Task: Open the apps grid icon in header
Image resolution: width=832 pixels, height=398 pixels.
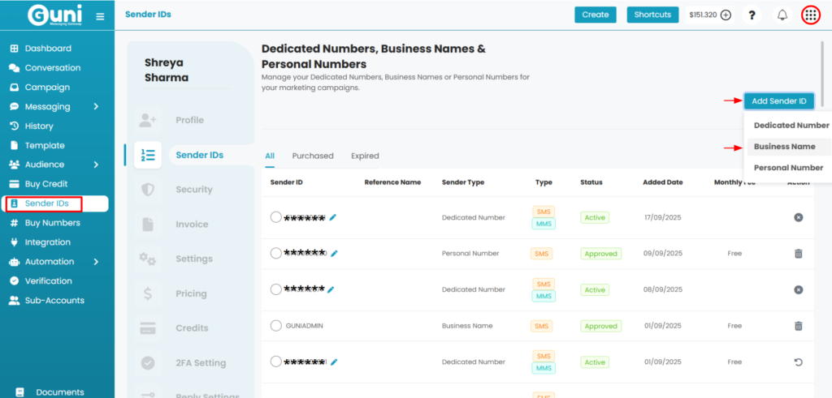Action: point(810,15)
